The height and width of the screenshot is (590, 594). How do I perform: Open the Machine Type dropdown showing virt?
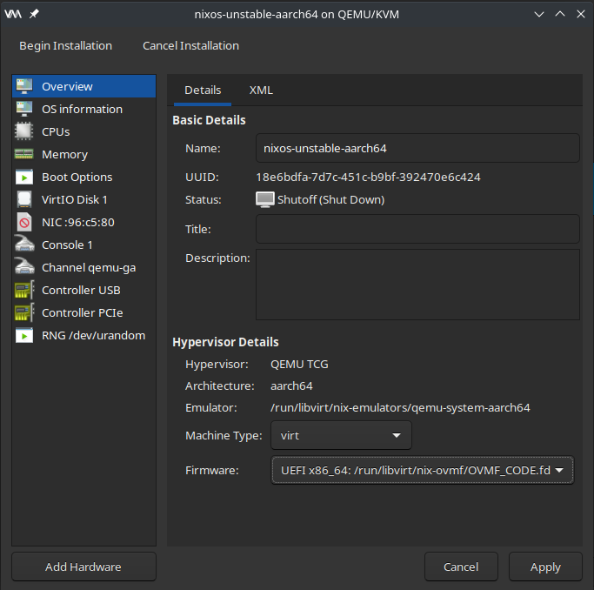341,435
